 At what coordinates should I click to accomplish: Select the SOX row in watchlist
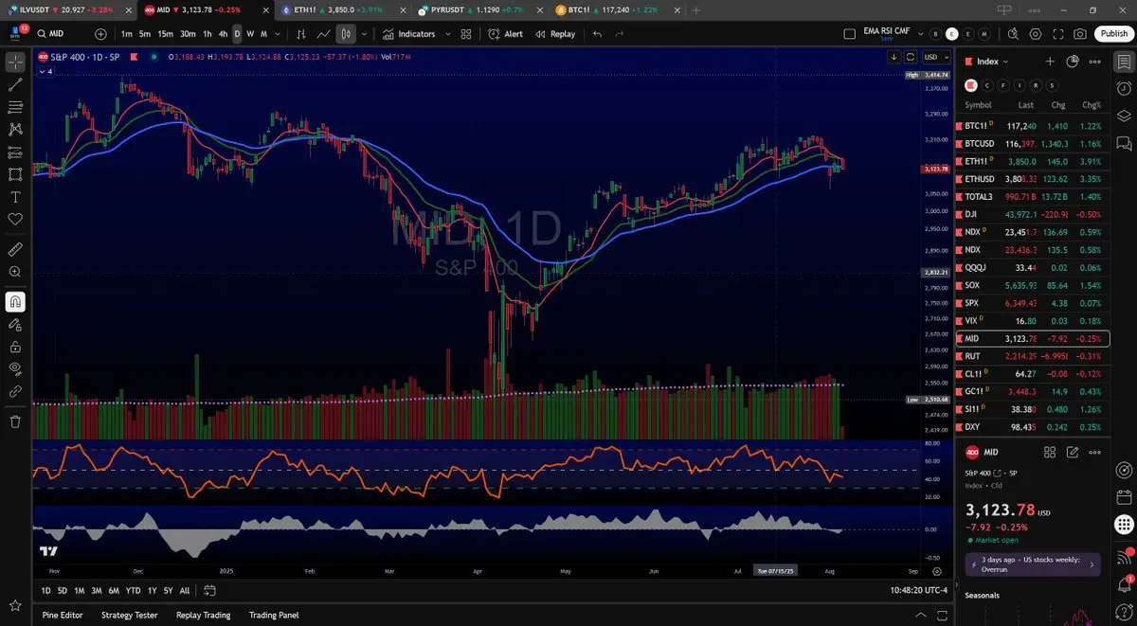(1033, 285)
